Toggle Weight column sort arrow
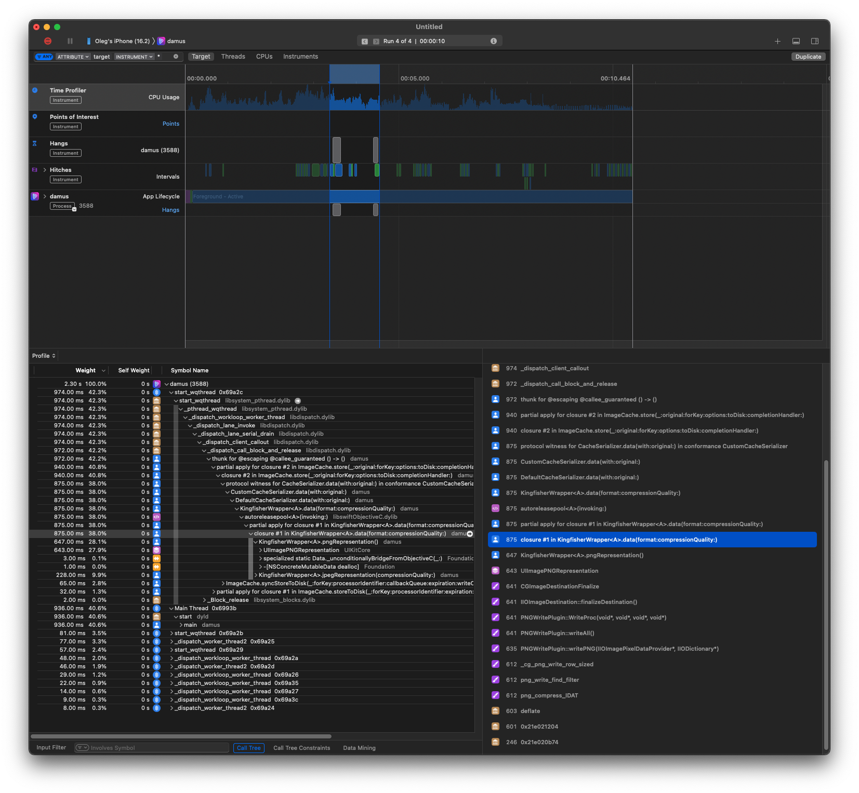 pos(103,370)
